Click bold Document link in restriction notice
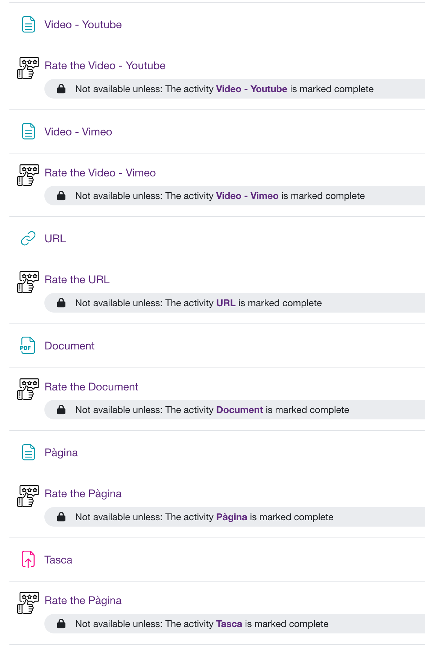Screen dimensions: 425x656 (239, 410)
